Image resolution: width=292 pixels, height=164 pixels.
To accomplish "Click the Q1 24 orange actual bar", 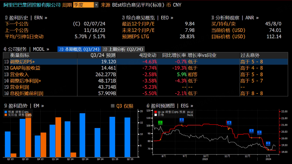I will click(x=58, y=137).
